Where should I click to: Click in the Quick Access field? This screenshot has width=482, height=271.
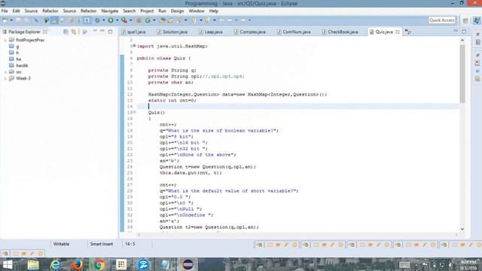(x=442, y=20)
